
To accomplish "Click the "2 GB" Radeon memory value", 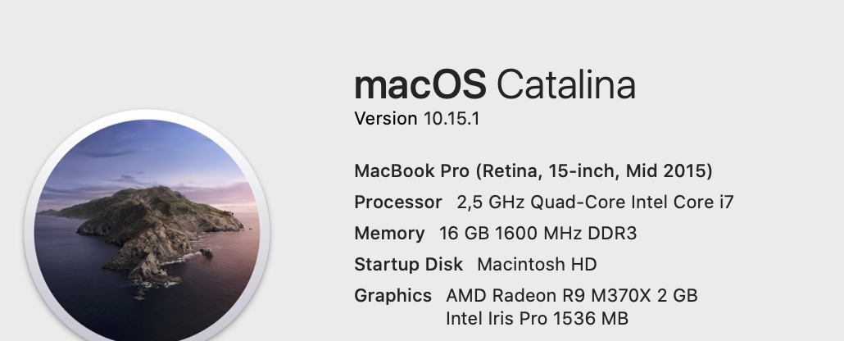I will pyautogui.click(x=677, y=296).
